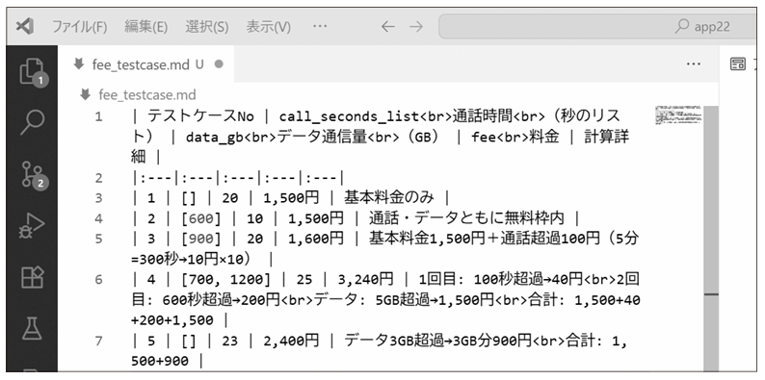Click the editor minimap preview
The height and width of the screenshot is (380, 765).
click(x=678, y=114)
